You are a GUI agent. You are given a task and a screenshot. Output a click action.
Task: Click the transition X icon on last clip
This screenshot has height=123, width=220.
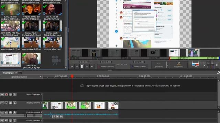[115, 104]
